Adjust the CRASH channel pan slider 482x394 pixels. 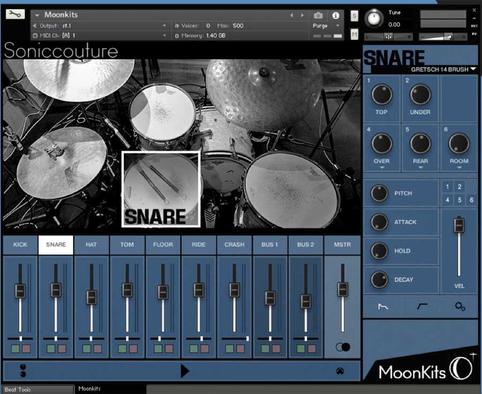[235, 339]
